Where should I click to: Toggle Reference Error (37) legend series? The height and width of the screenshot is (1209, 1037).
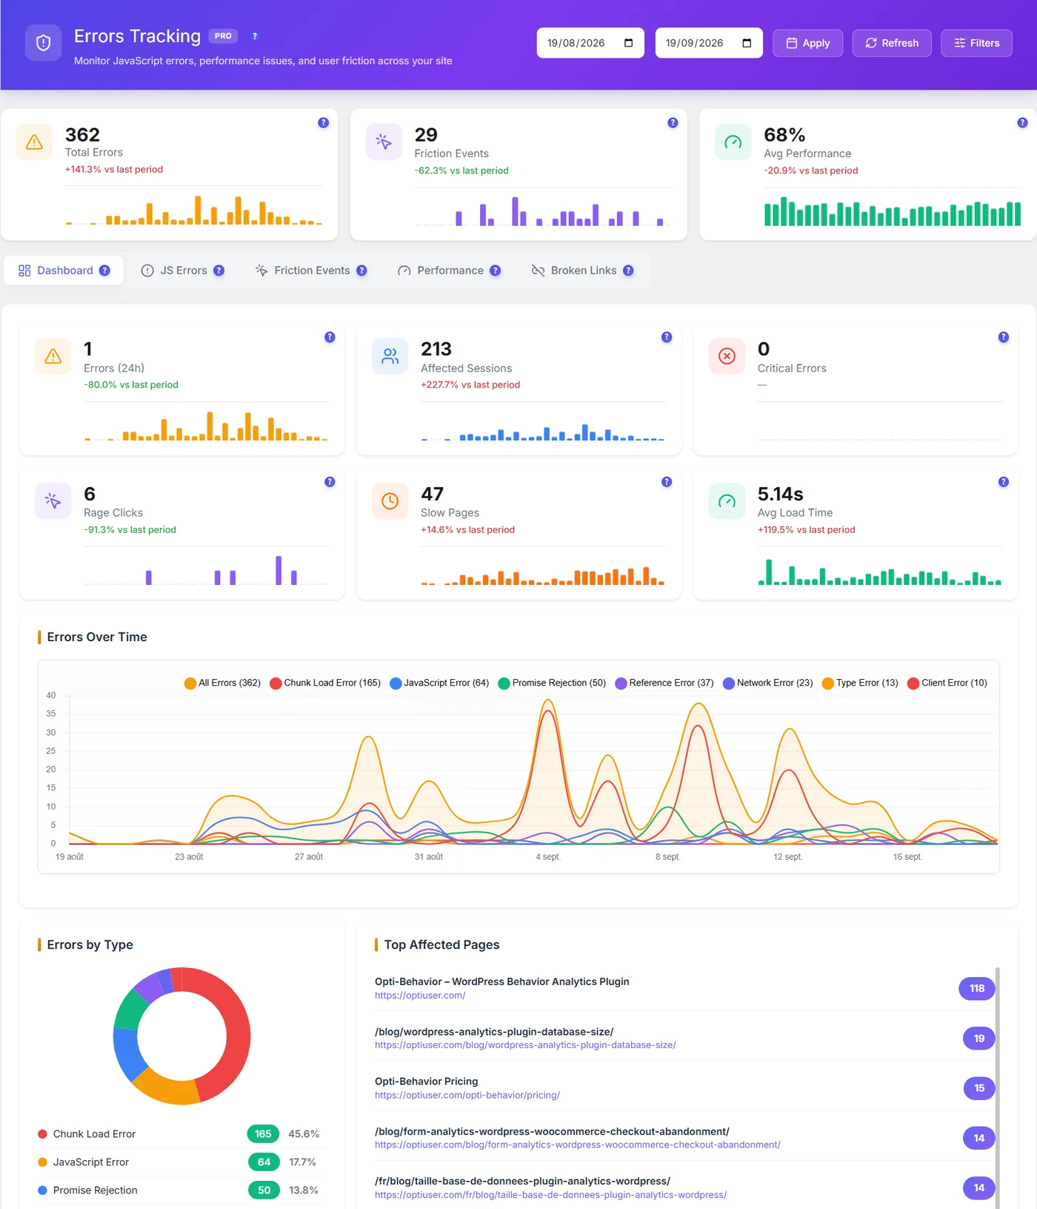664,683
